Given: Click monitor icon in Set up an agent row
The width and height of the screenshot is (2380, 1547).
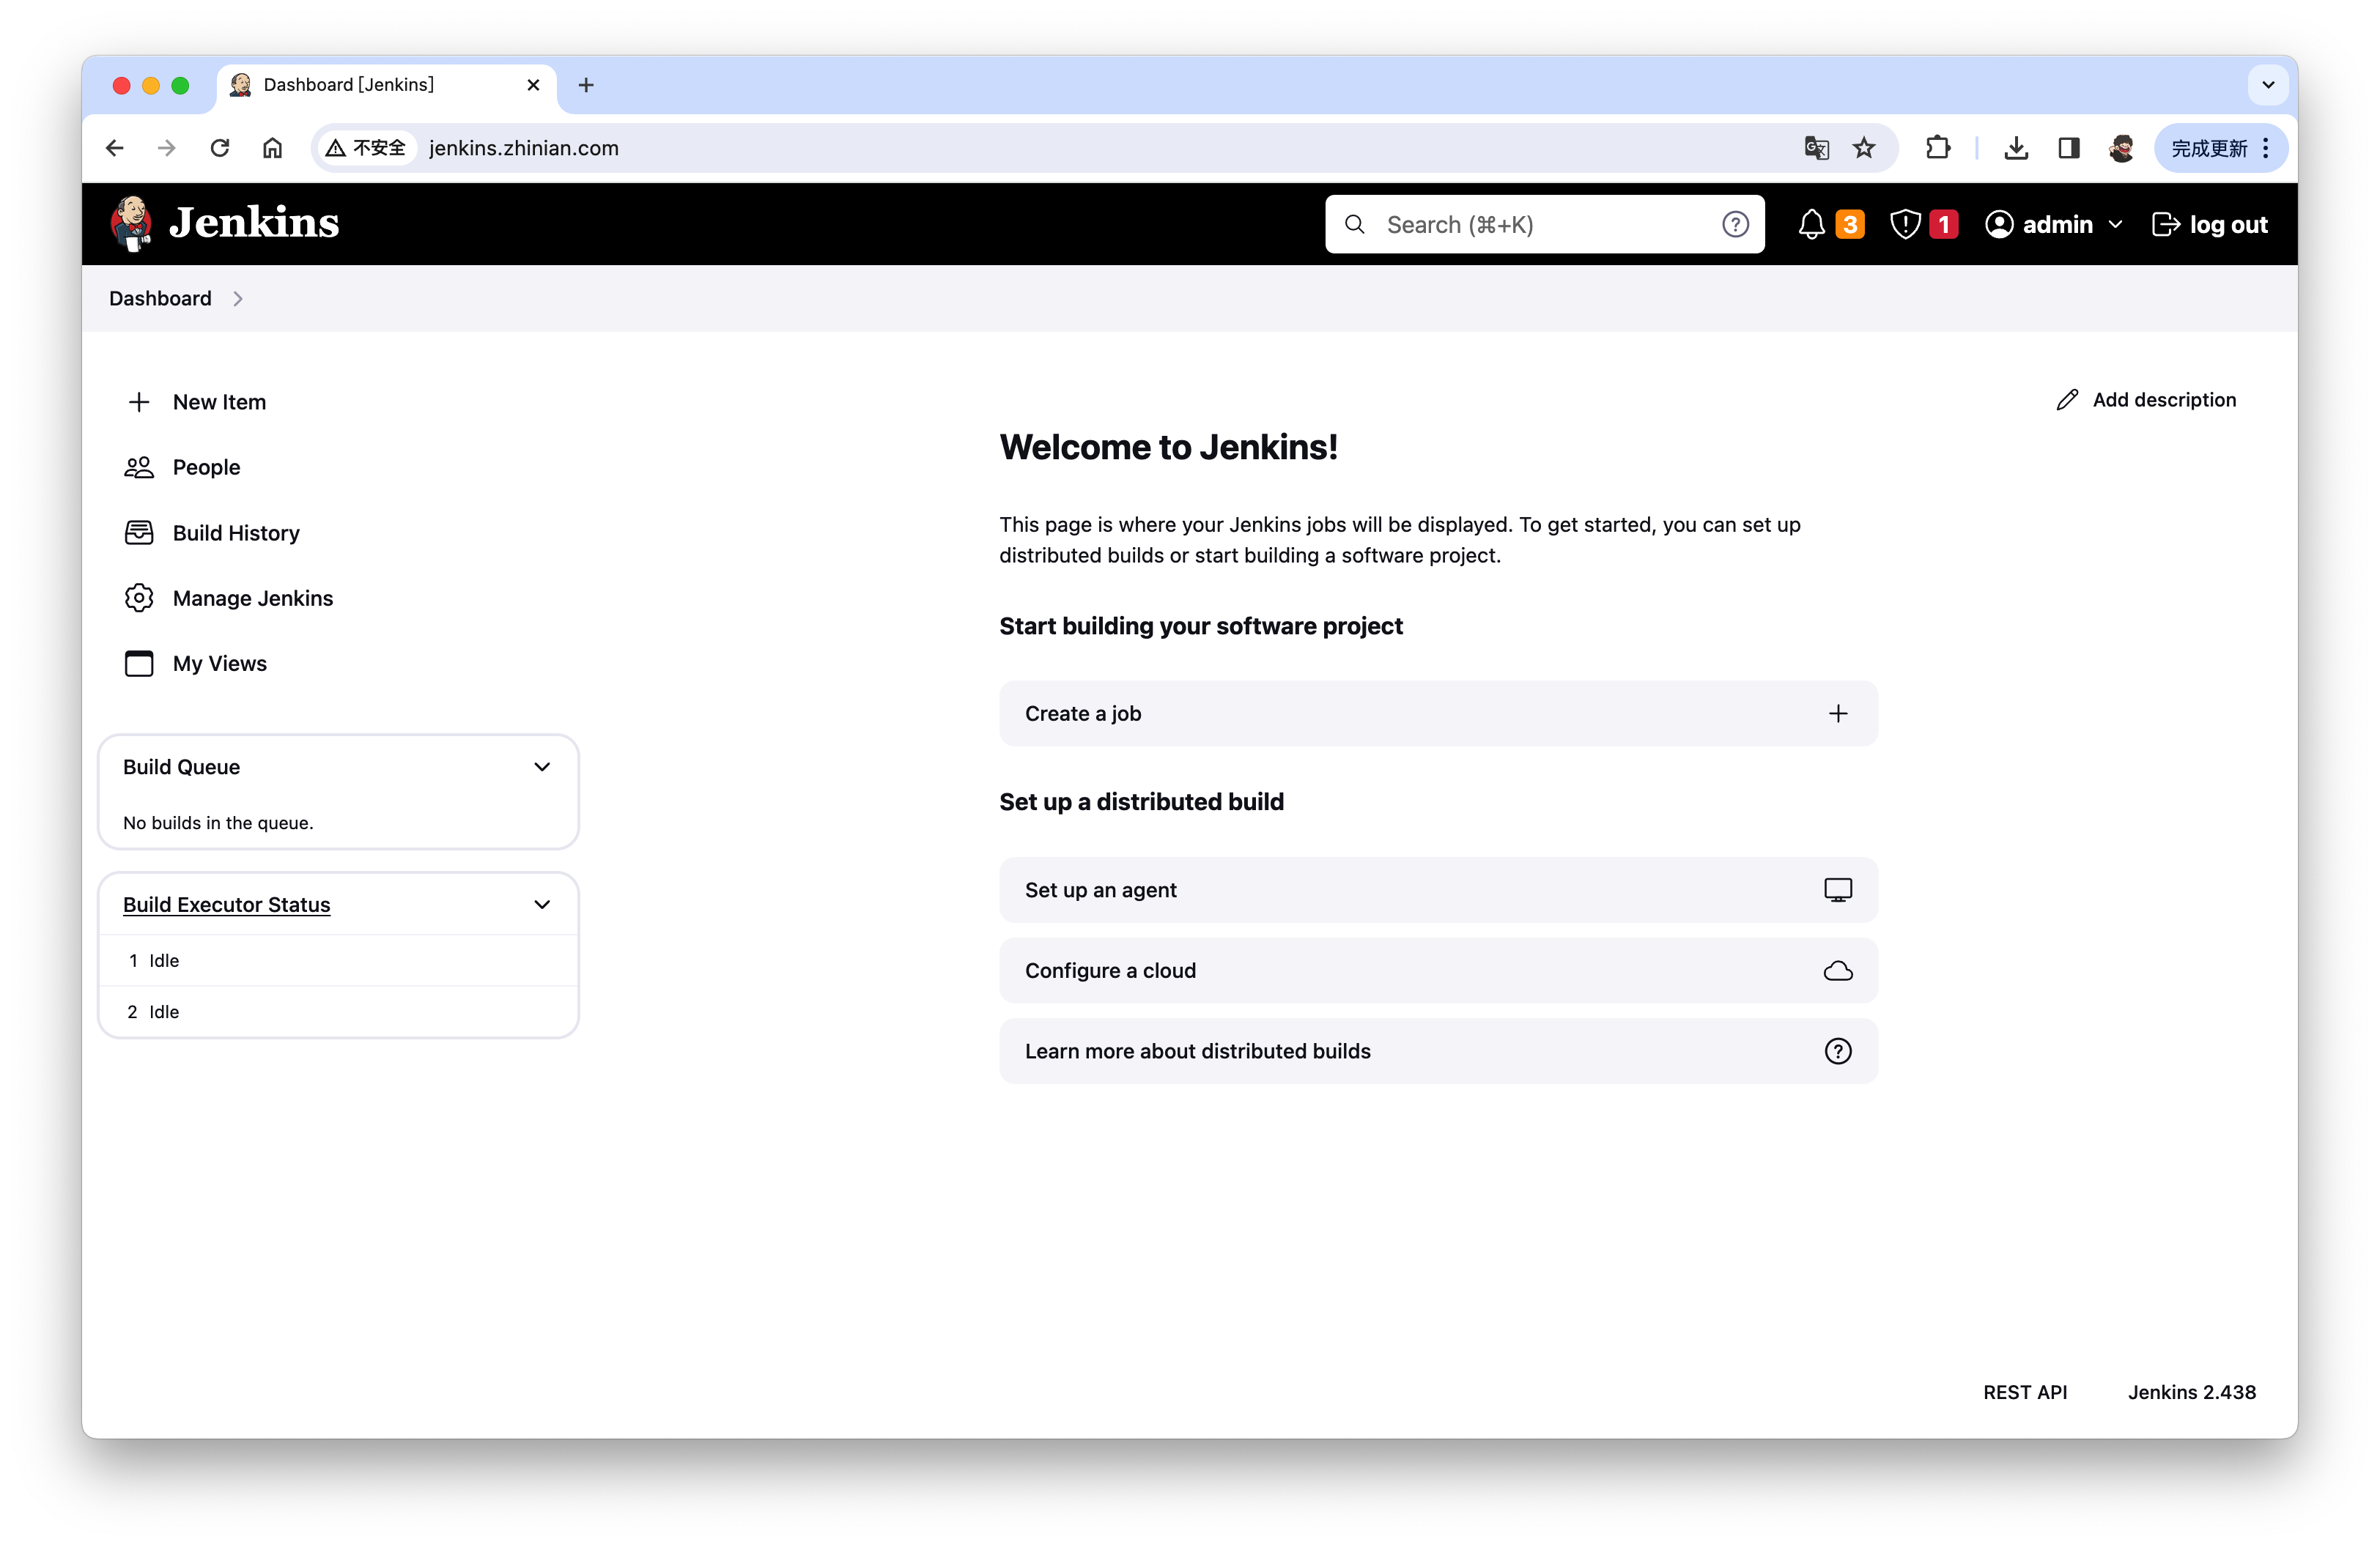Looking at the screenshot, I should coord(1838,891).
